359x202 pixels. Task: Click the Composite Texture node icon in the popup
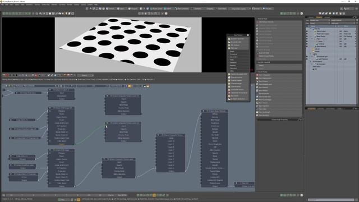(x=229, y=90)
